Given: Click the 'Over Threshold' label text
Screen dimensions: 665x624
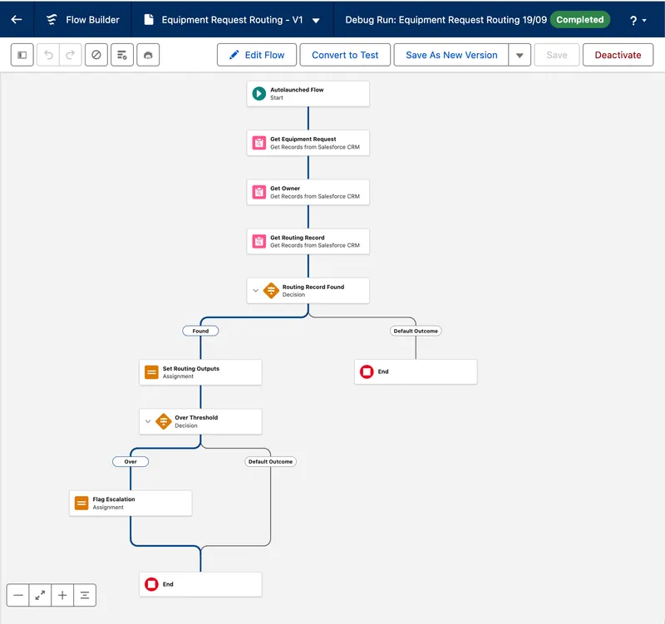Looking at the screenshot, I should click(x=196, y=418).
